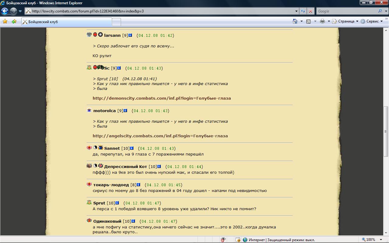Click the privacy report eye icon in status bar
389x243 pixels.
click(x=223, y=240)
